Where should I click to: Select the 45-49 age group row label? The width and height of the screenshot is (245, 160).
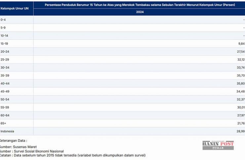tap(5, 91)
